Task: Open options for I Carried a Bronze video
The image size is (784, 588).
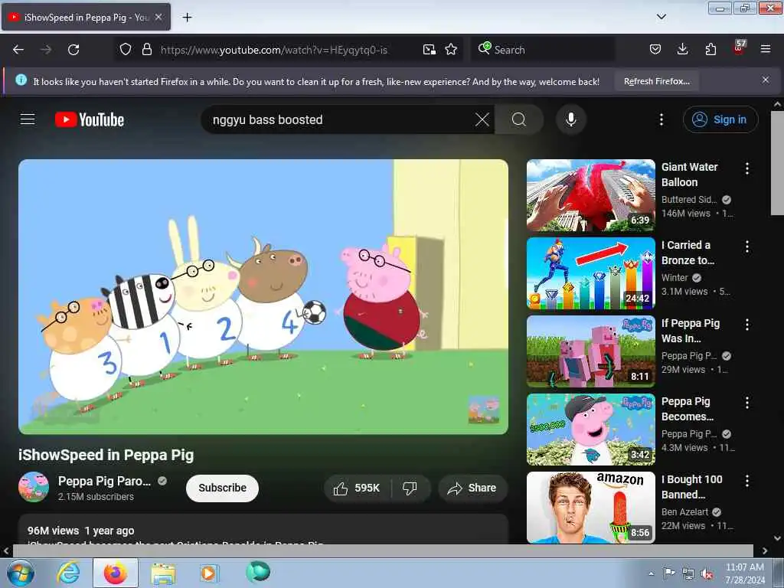Action: pos(747,247)
